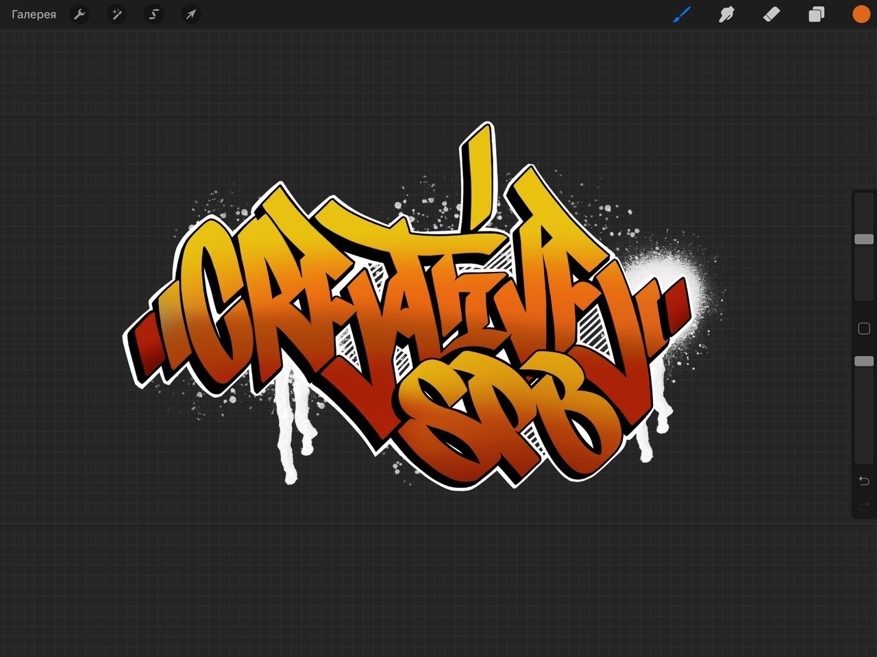Open Adjustments with the magic wand icon
Image resolution: width=877 pixels, height=657 pixels.
[117, 14]
